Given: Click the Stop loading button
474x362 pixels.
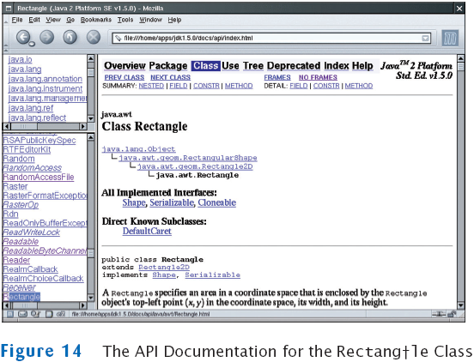Looking at the screenshot, I should (94, 38).
